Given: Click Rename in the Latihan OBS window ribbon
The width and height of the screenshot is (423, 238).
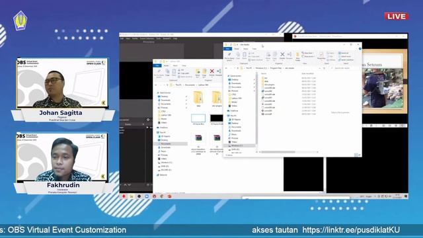Looking at the screenshot, I should pyautogui.click(x=219, y=72).
